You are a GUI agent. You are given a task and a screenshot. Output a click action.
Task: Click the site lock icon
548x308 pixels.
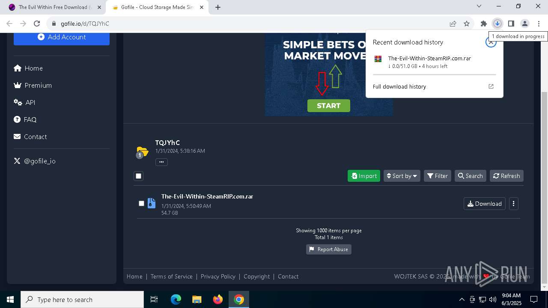click(54, 24)
